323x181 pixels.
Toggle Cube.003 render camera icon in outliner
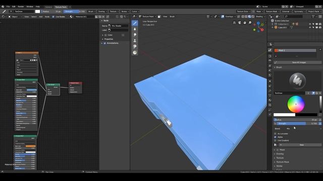[320, 28]
